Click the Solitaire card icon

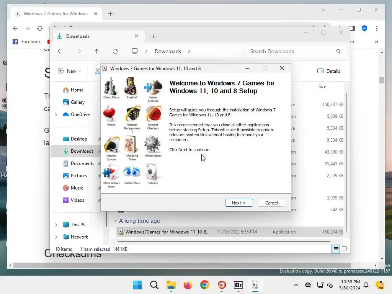click(x=152, y=172)
